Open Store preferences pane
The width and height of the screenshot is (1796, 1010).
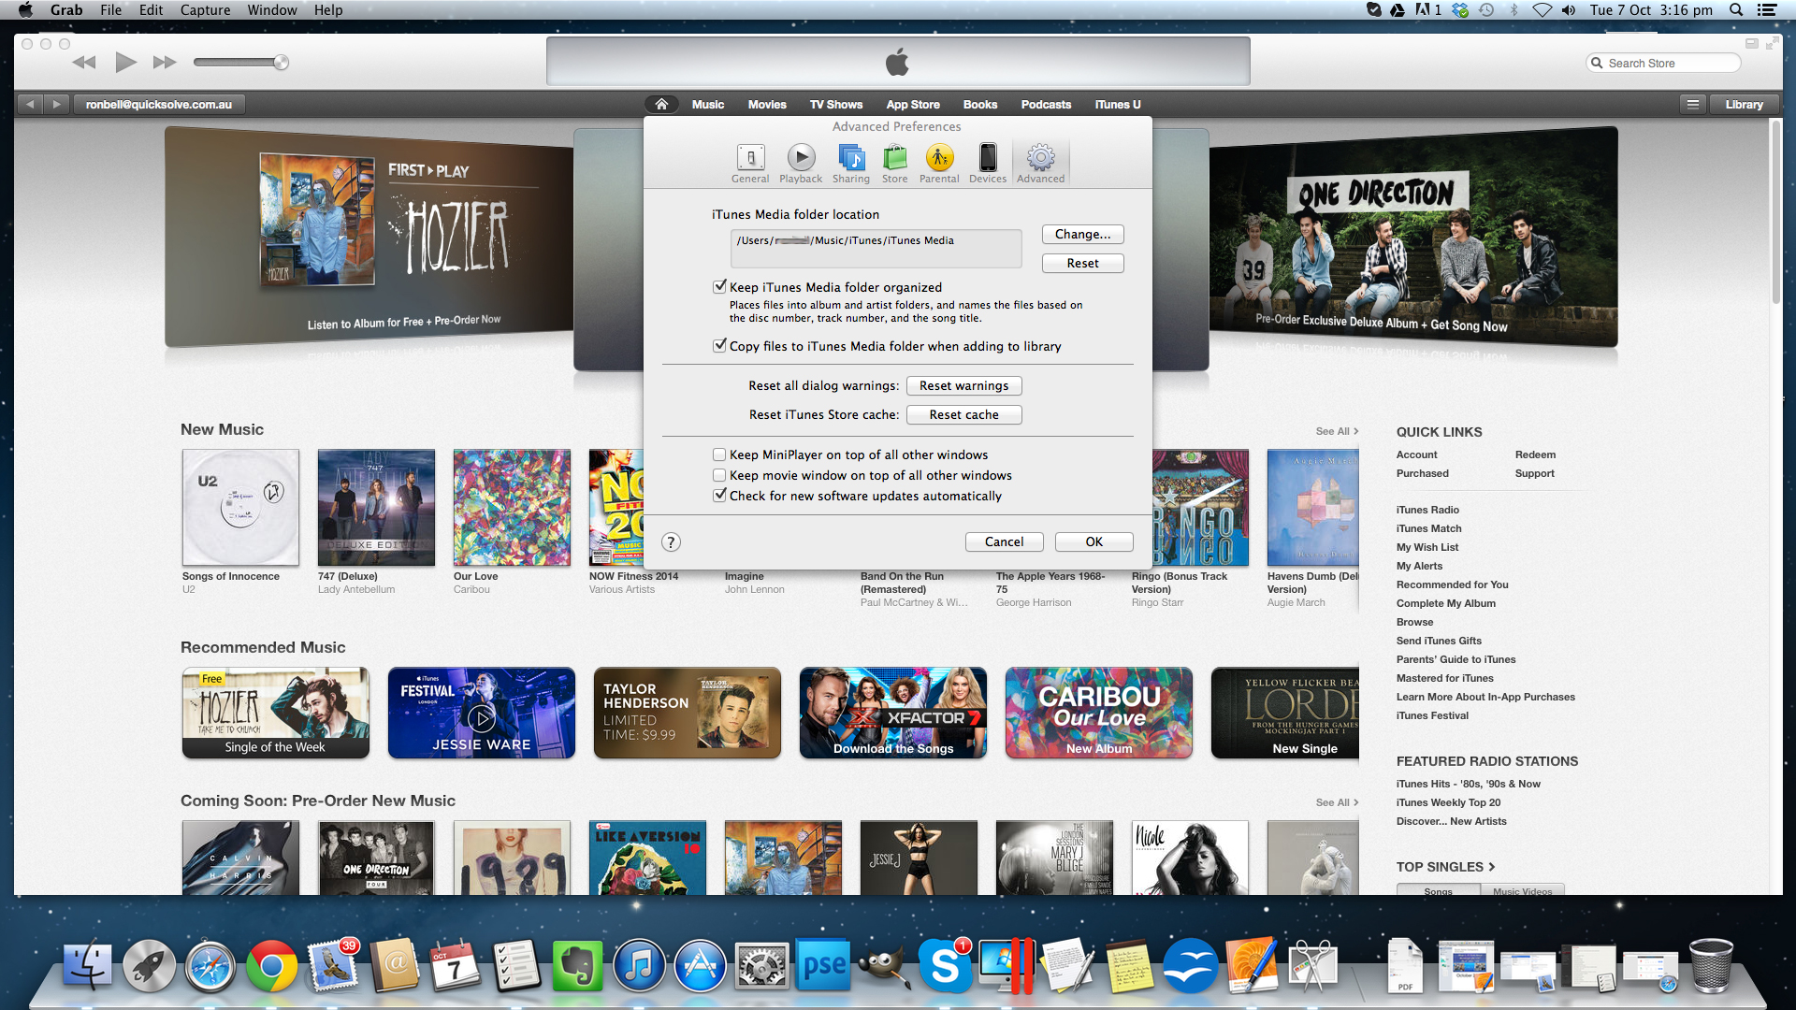tap(895, 164)
